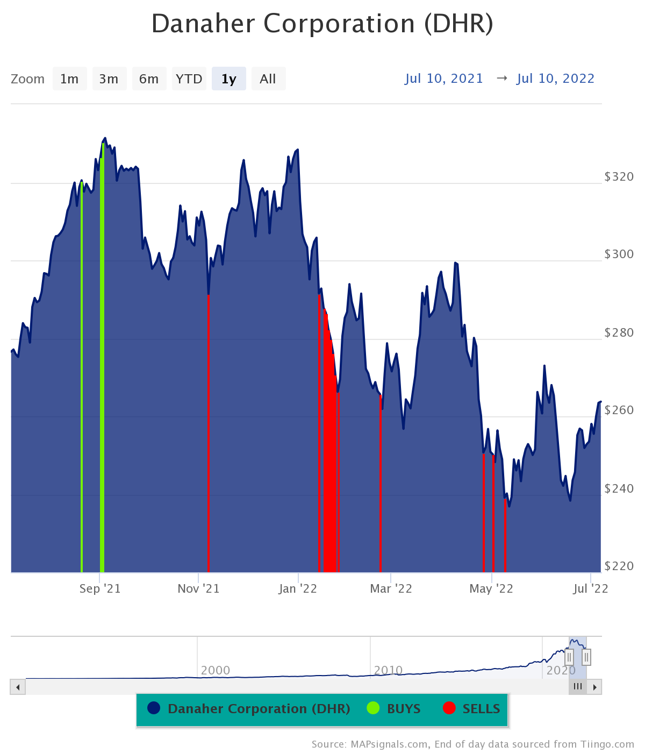Select the 1y zoom range
Viewport: 645px width, 753px height.
point(228,79)
